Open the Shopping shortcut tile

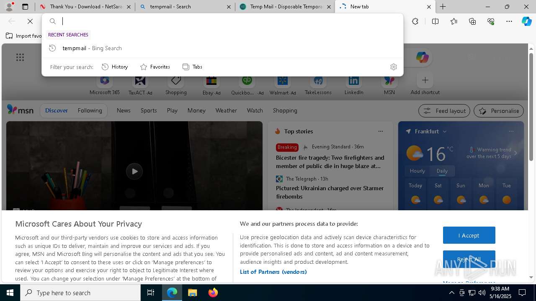(176, 85)
